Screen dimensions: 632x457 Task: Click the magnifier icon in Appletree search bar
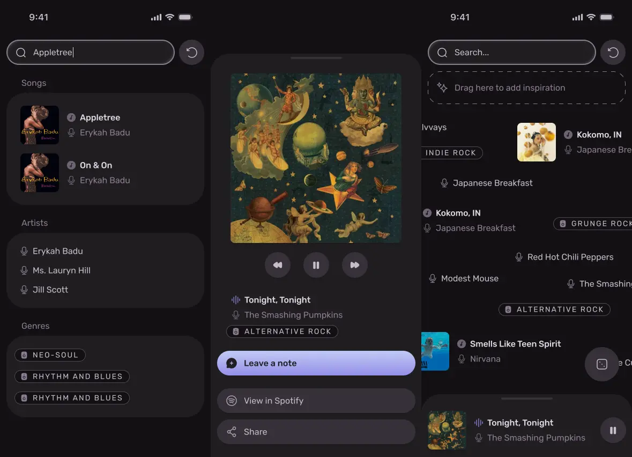[x=21, y=53]
